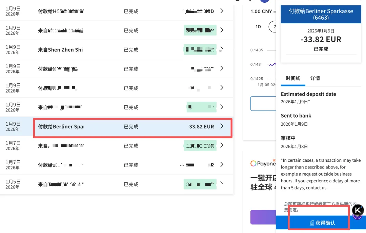
Task: Expand the January 7 付款给 row chevron
Action: [222, 164]
